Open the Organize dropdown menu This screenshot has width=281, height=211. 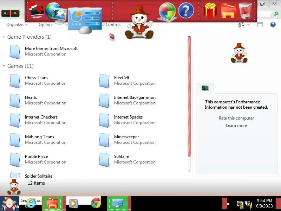[17, 25]
